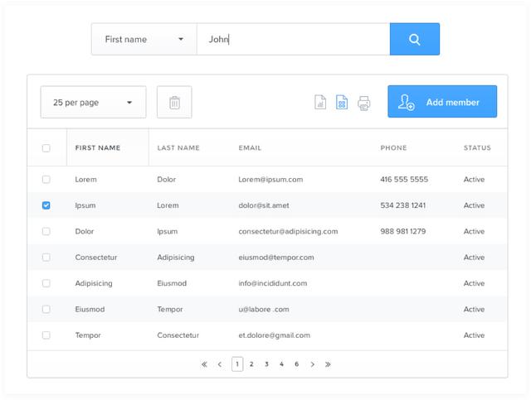531x400 pixels.
Task: Click the printer icon
Action: 363,103
